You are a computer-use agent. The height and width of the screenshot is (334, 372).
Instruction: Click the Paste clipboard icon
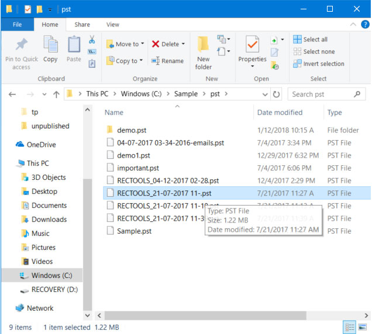point(74,44)
